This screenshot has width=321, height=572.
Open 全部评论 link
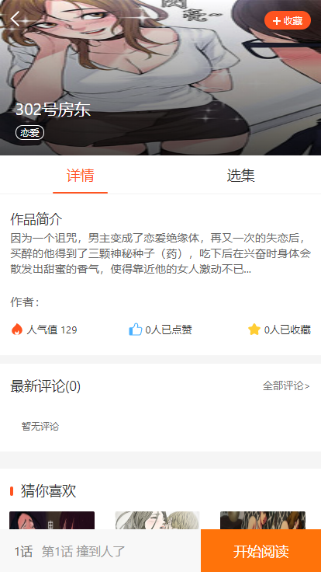286,385
